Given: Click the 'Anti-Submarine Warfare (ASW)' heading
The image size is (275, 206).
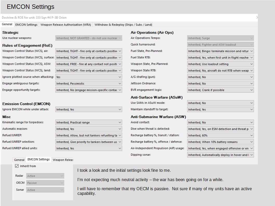Looking at the screenshot, I should coord(158,117).
